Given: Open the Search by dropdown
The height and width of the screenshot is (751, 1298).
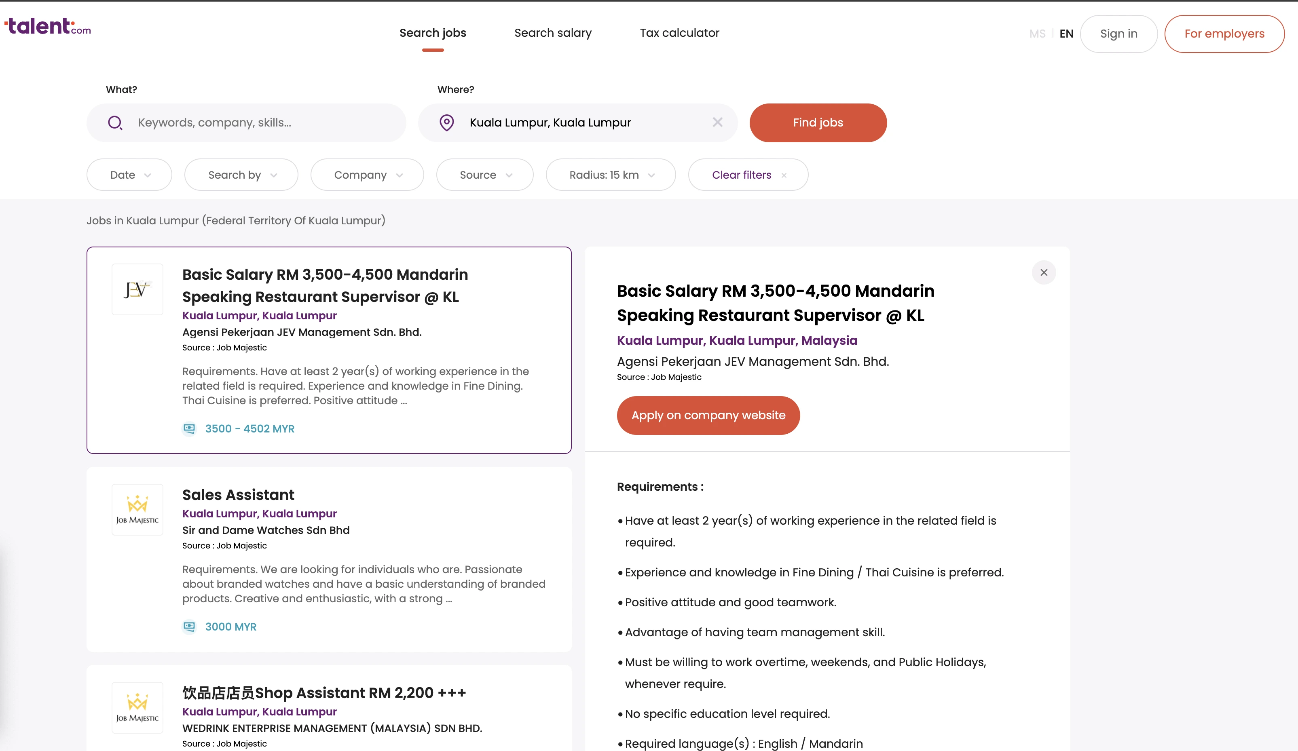Looking at the screenshot, I should click(x=241, y=175).
